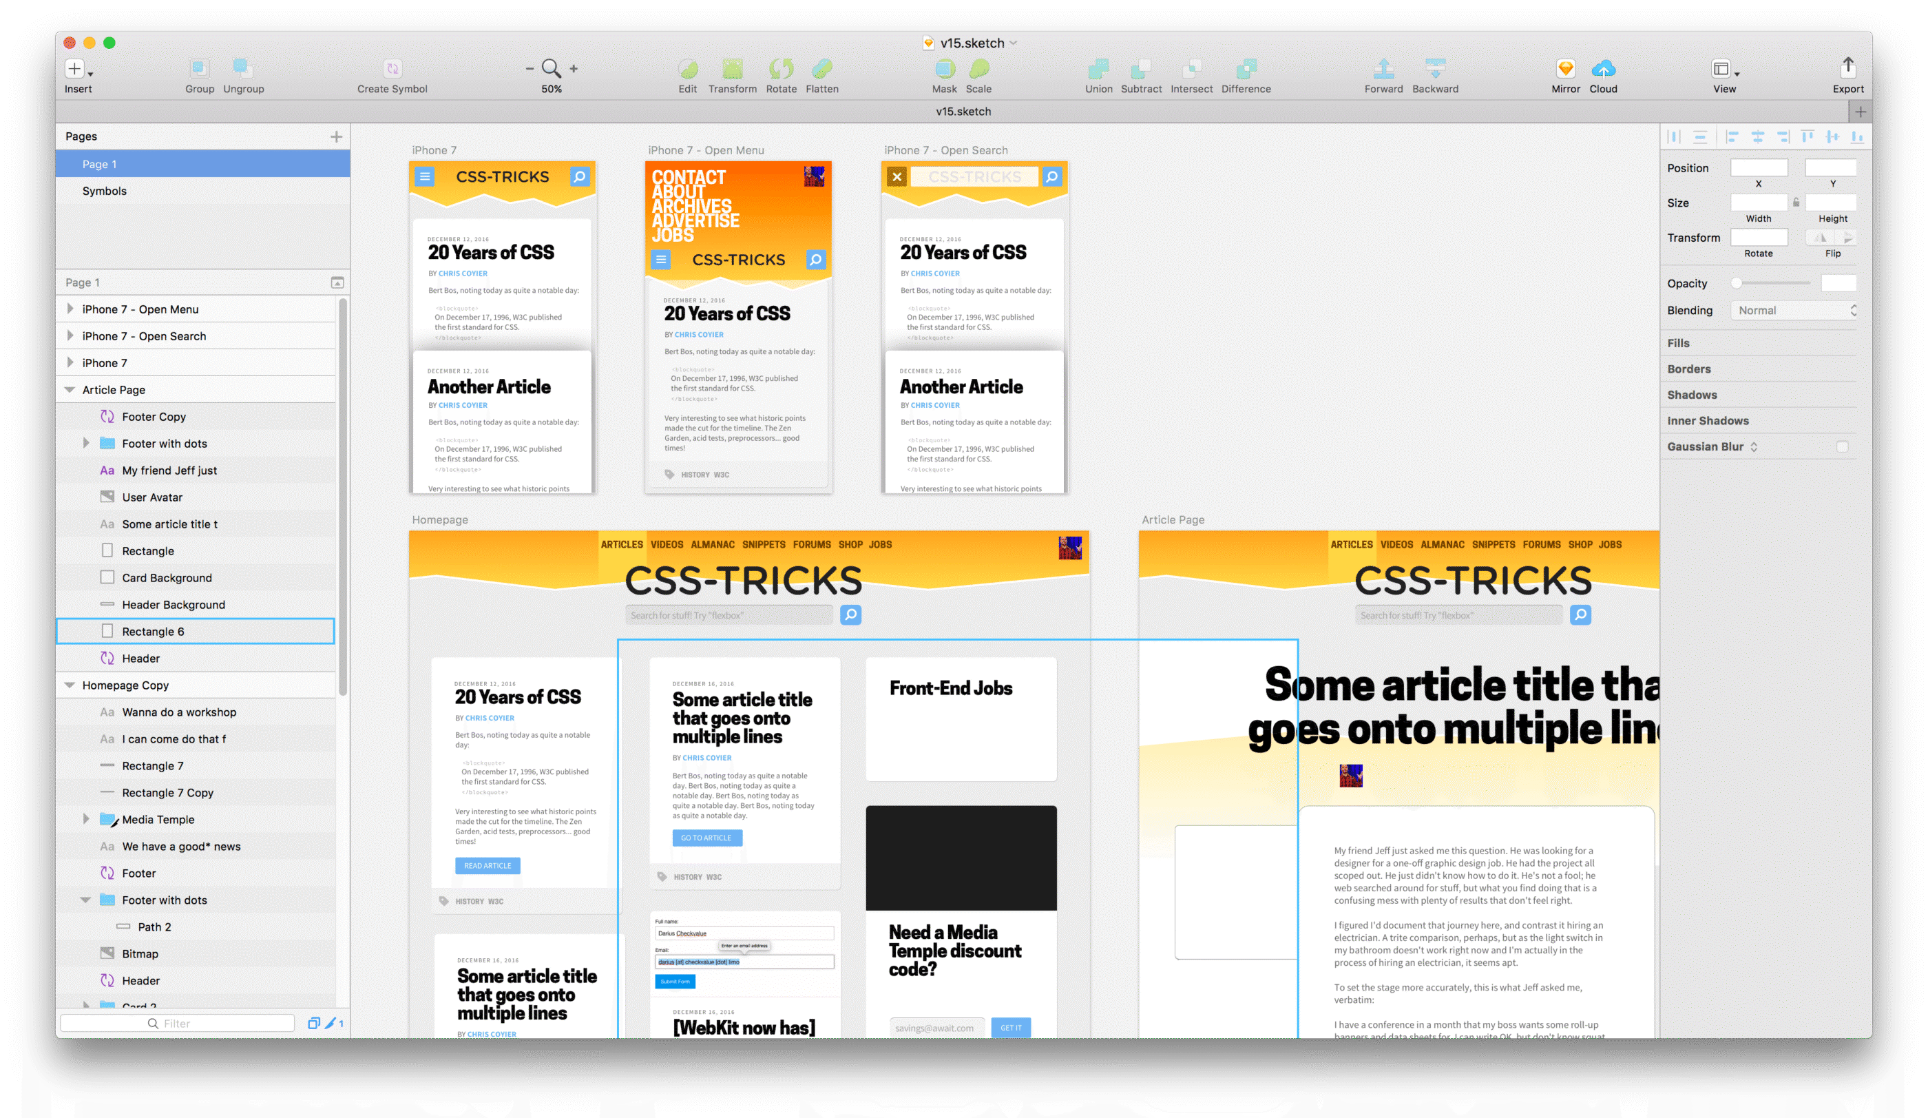Expand the Media Temple group
1928x1118 pixels.
pyautogui.click(x=85, y=820)
